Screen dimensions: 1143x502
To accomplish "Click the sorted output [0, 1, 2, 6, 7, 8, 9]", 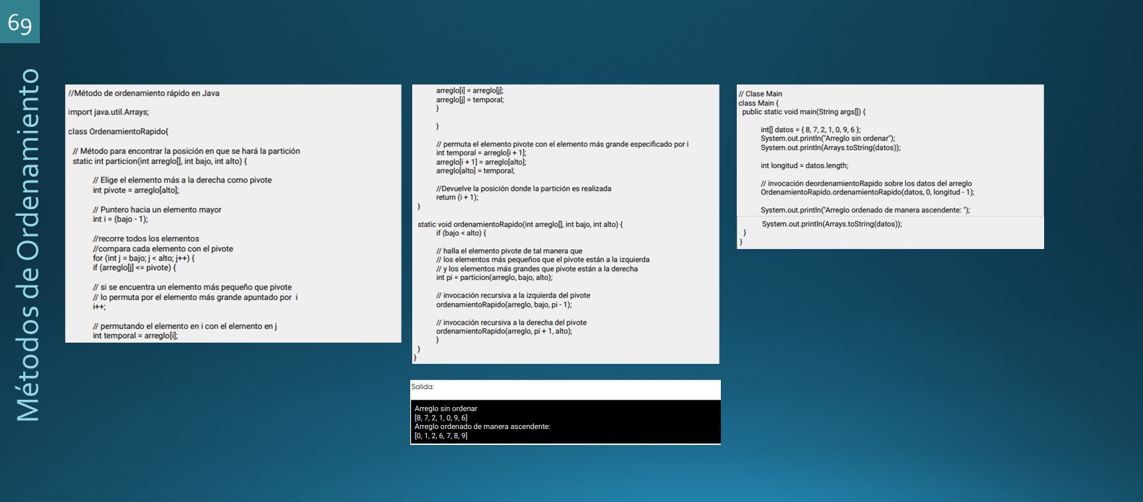I will click(x=441, y=436).
